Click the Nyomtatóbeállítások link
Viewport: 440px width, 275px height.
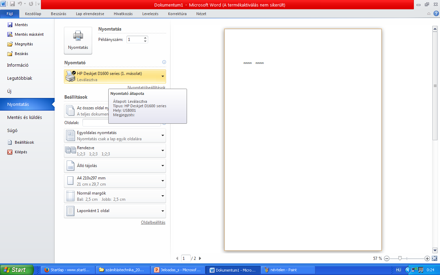point(146,87)
